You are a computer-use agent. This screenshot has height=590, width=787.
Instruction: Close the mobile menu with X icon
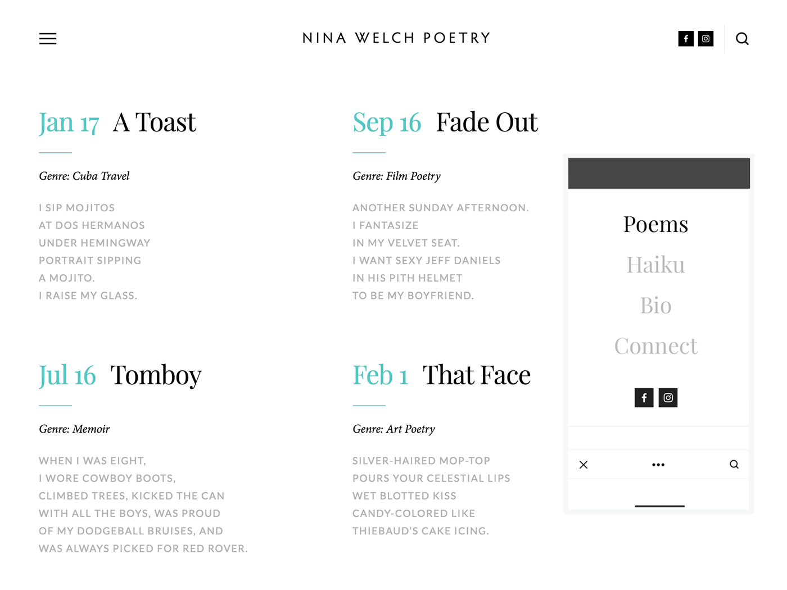pyautogui.click(x=584, y=465)
